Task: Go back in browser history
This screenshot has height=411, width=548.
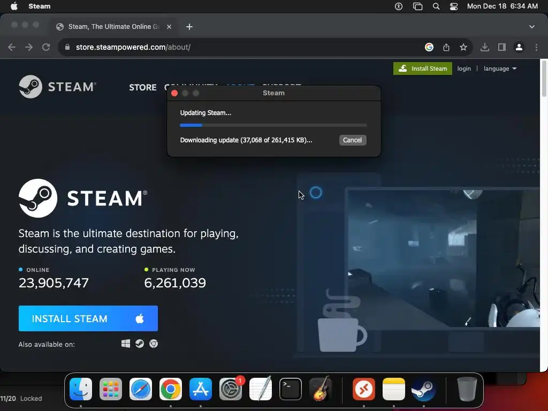Action: [x=12, y=47]
